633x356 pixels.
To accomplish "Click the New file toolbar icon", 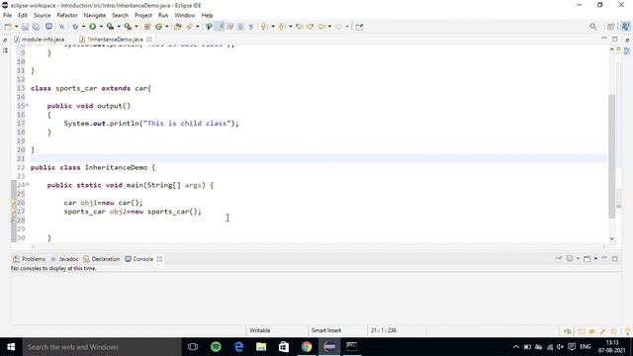I will (x=8, y=27).
